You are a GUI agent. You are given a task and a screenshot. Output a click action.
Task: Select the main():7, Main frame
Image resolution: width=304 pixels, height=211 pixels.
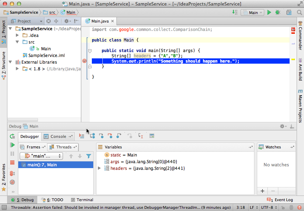click(x=56, y=165)
